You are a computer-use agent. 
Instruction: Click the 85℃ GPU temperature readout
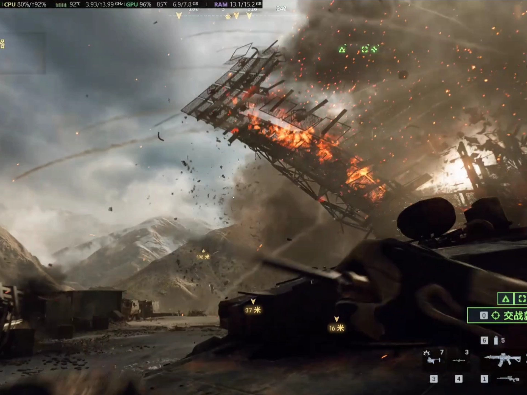[162, 4]
